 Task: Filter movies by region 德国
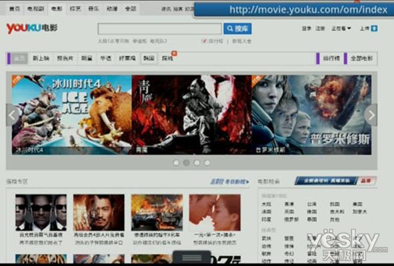coord(311,212)
